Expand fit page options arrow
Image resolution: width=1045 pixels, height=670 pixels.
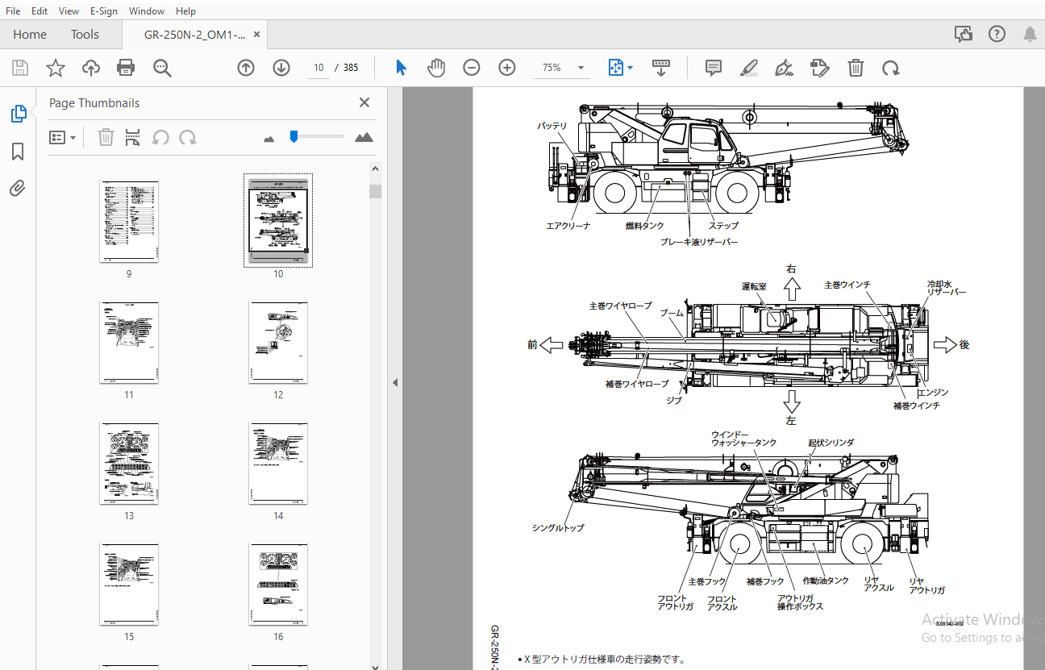click(x=630, y=68)
